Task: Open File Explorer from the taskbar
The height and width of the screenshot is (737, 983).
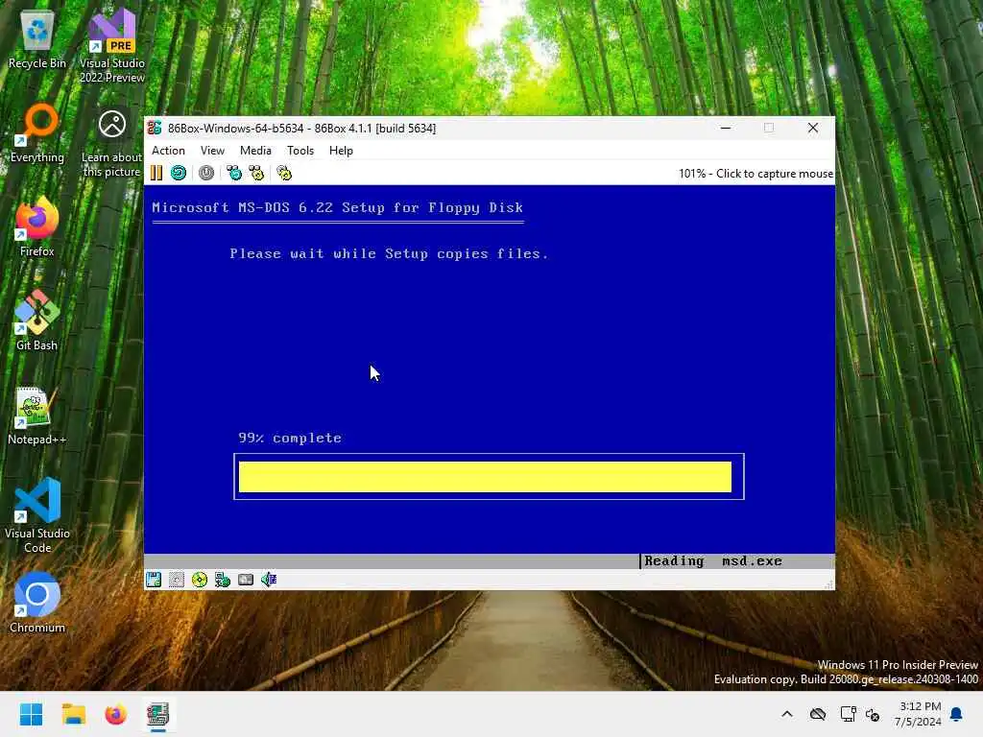Action: click(73, 714)
